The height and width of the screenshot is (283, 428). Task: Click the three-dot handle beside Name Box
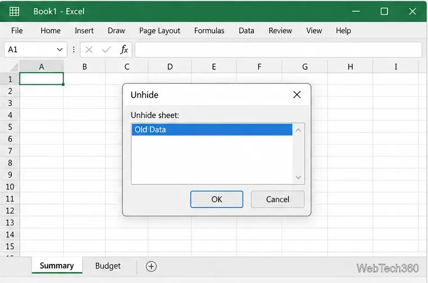(74, 50)
